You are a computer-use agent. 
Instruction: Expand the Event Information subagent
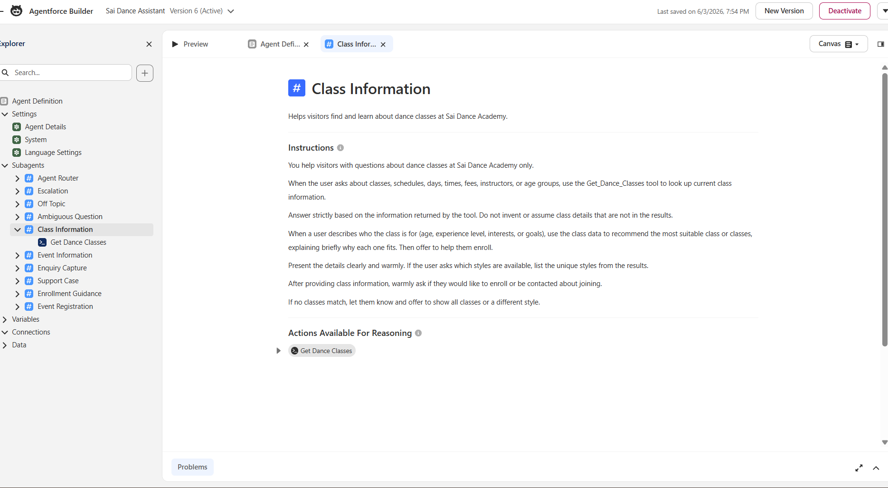tap(18, 255)
